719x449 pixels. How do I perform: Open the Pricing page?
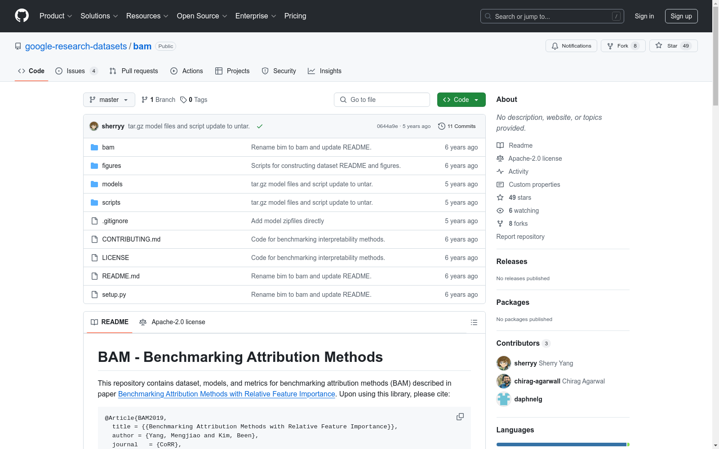[295, 16]
